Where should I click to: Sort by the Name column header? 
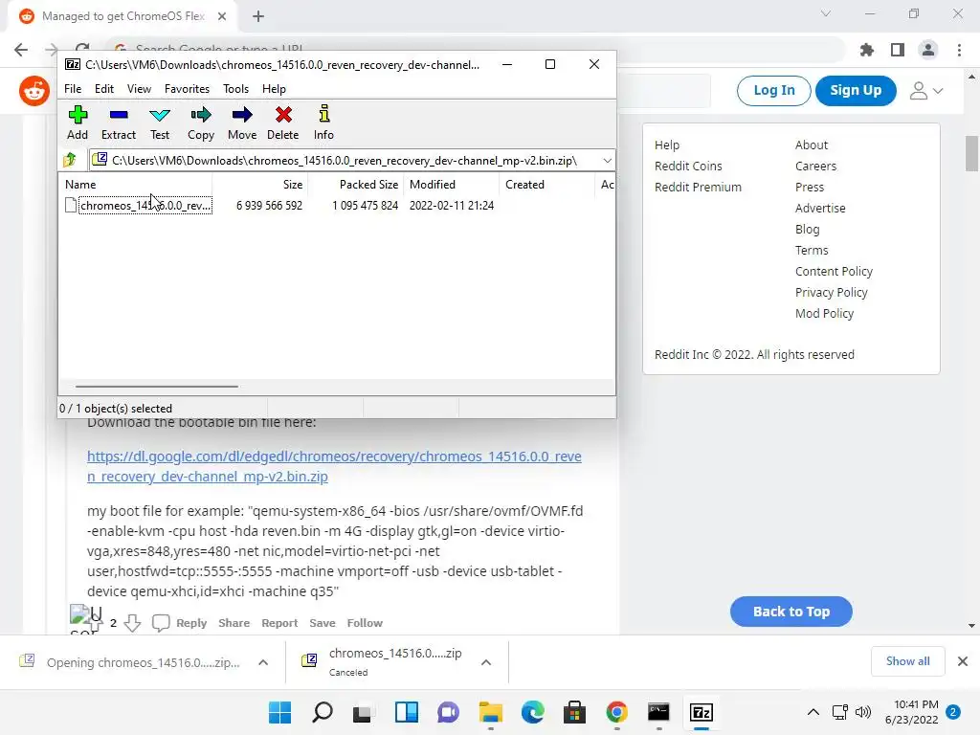click(136, 185)
